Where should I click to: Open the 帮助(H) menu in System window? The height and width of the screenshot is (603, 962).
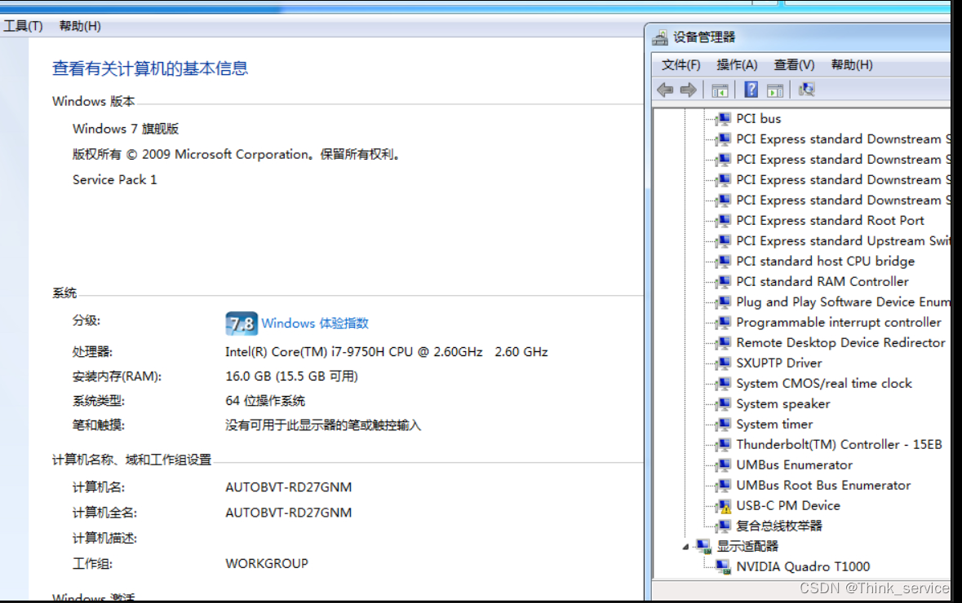(x=80, y=26)
